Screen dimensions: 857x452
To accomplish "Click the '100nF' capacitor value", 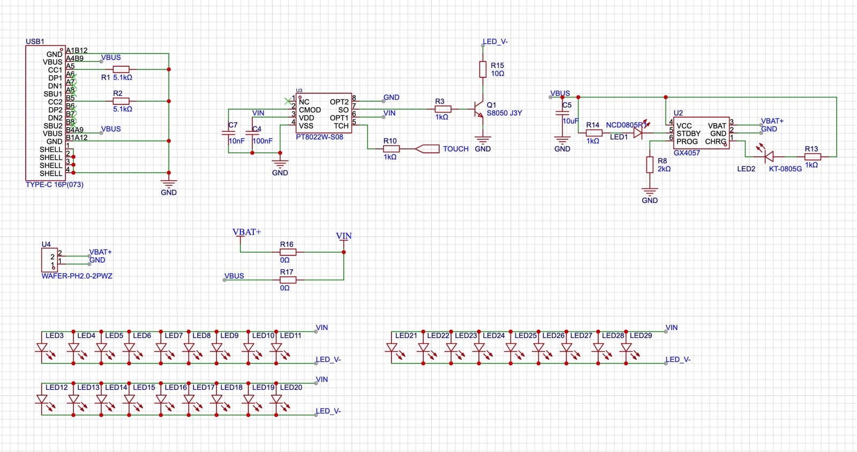I will click(x=262, y=141).
